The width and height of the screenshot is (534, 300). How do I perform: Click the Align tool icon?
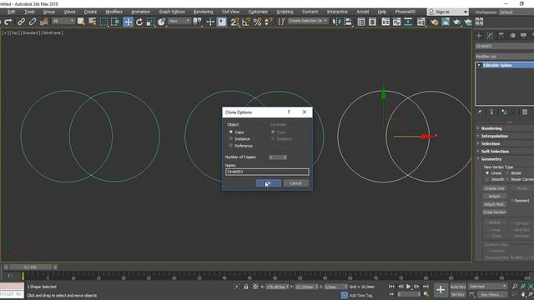[348, 22]
